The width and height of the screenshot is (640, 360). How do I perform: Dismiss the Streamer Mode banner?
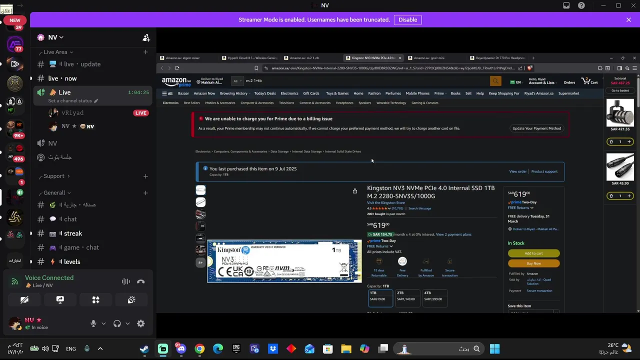click(628, 20)
